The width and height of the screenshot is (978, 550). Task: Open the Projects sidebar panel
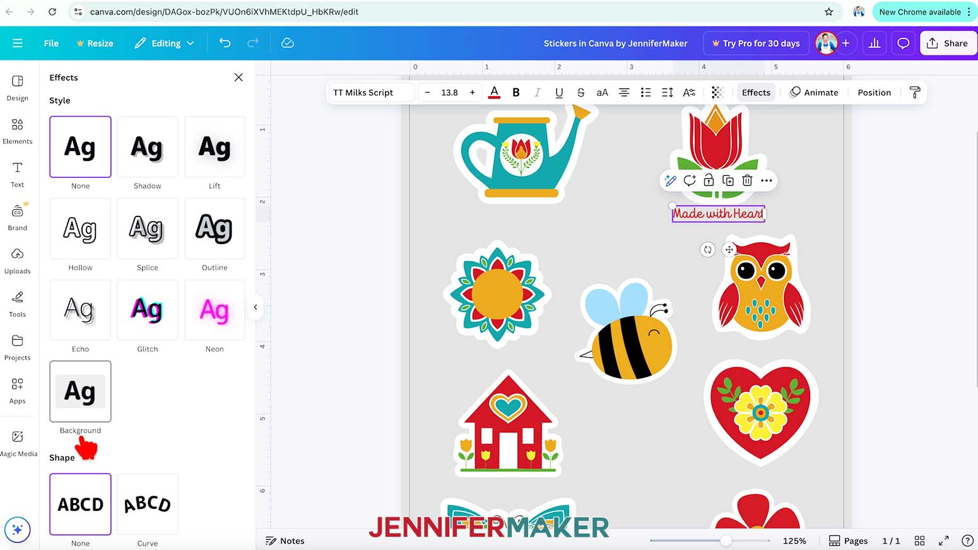tap(18, 348)
